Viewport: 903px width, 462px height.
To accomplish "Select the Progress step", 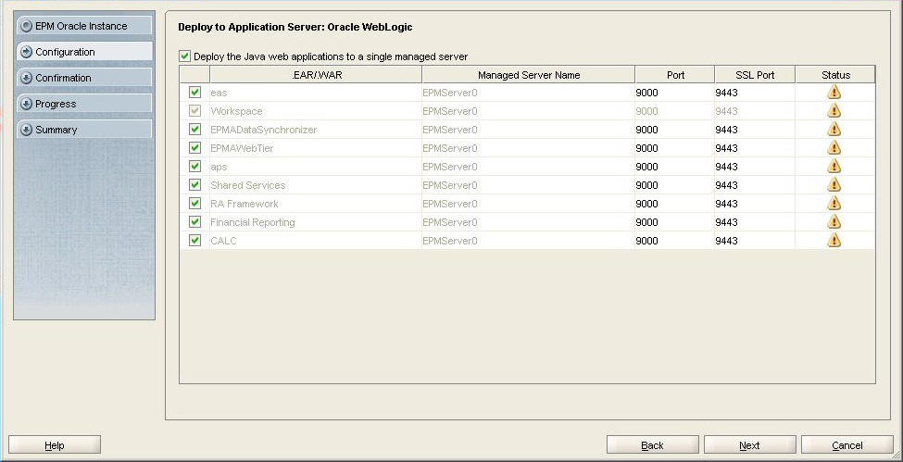I will tap(84, 104).
